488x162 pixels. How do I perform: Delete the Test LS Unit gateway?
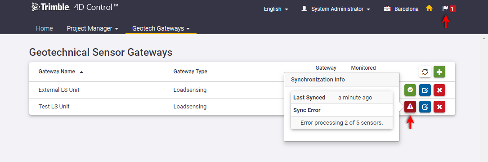[439, 107]
